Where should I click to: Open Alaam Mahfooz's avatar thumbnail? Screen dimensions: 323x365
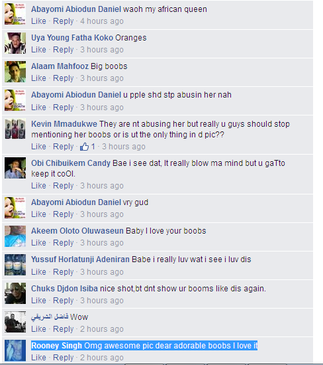(x=15, y=72)
